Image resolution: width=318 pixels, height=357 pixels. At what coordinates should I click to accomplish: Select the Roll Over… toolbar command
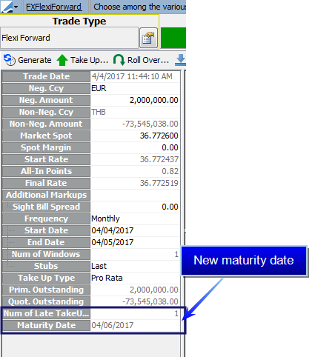click(x=148, y=60)
